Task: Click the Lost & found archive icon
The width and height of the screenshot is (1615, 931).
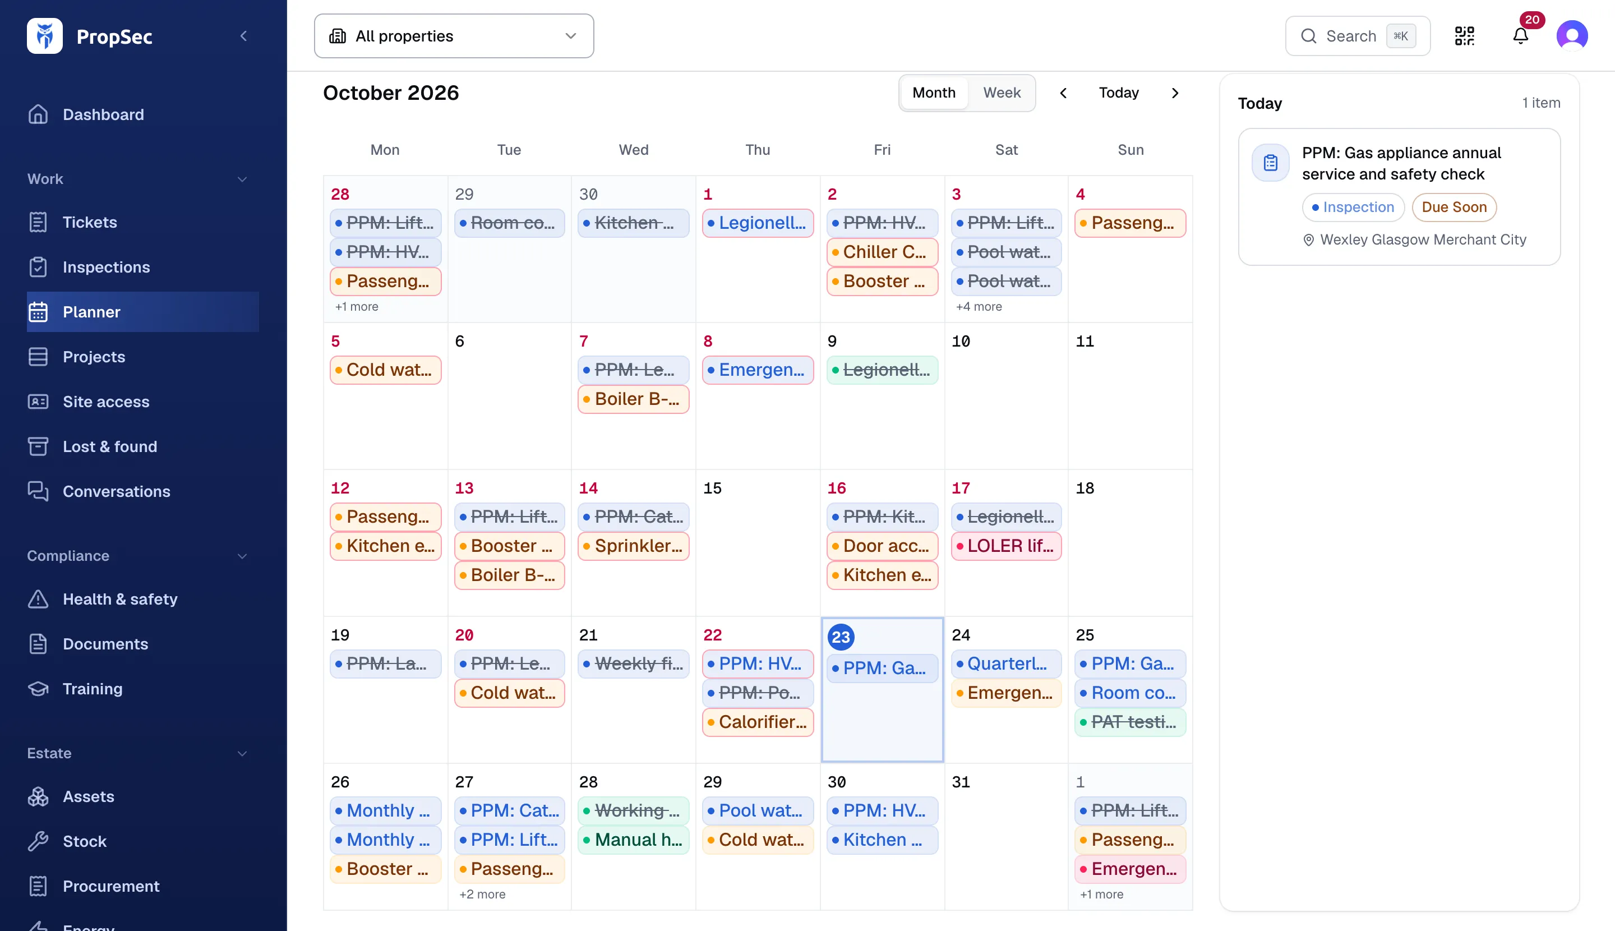Action: point(38,446)
